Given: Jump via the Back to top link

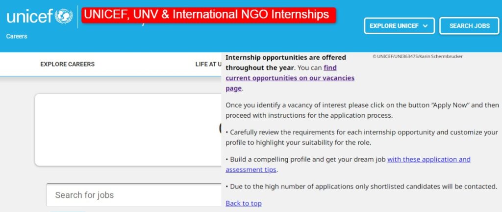Looking at the screenshot, I should point(244,203).
